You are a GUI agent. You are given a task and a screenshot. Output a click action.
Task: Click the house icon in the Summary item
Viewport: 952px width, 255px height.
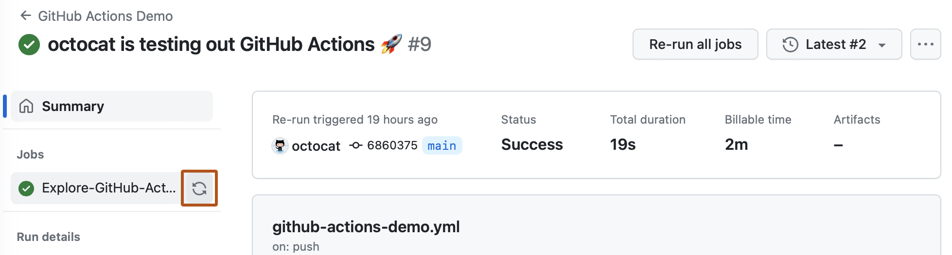coord(26,106)
